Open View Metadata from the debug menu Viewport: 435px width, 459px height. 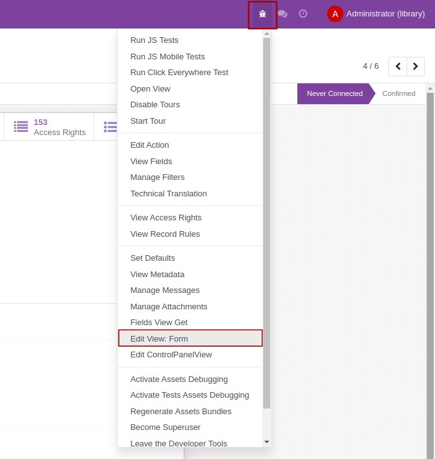pyautogui.click(x=157, y=275)
